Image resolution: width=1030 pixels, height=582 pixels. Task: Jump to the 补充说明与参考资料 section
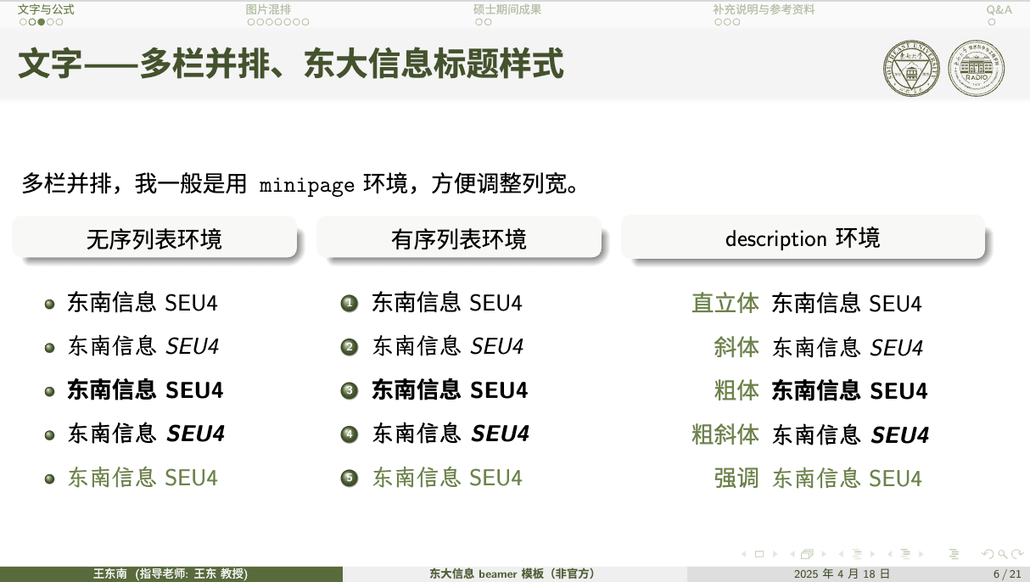[764, 9]
